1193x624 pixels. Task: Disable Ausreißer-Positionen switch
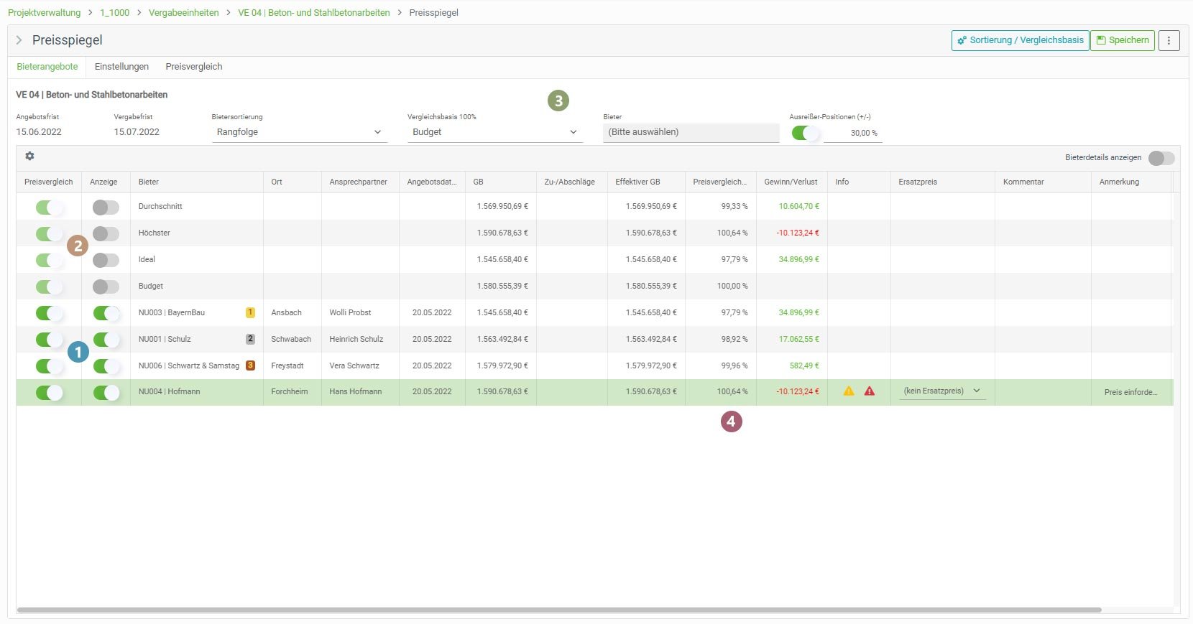(x=805, y=133)
